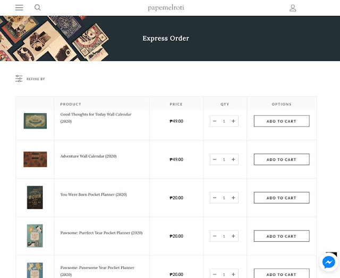Open the Facebook Messenger chat bubble
This screenshot has width=340, height=278.
tap(328, 262)
